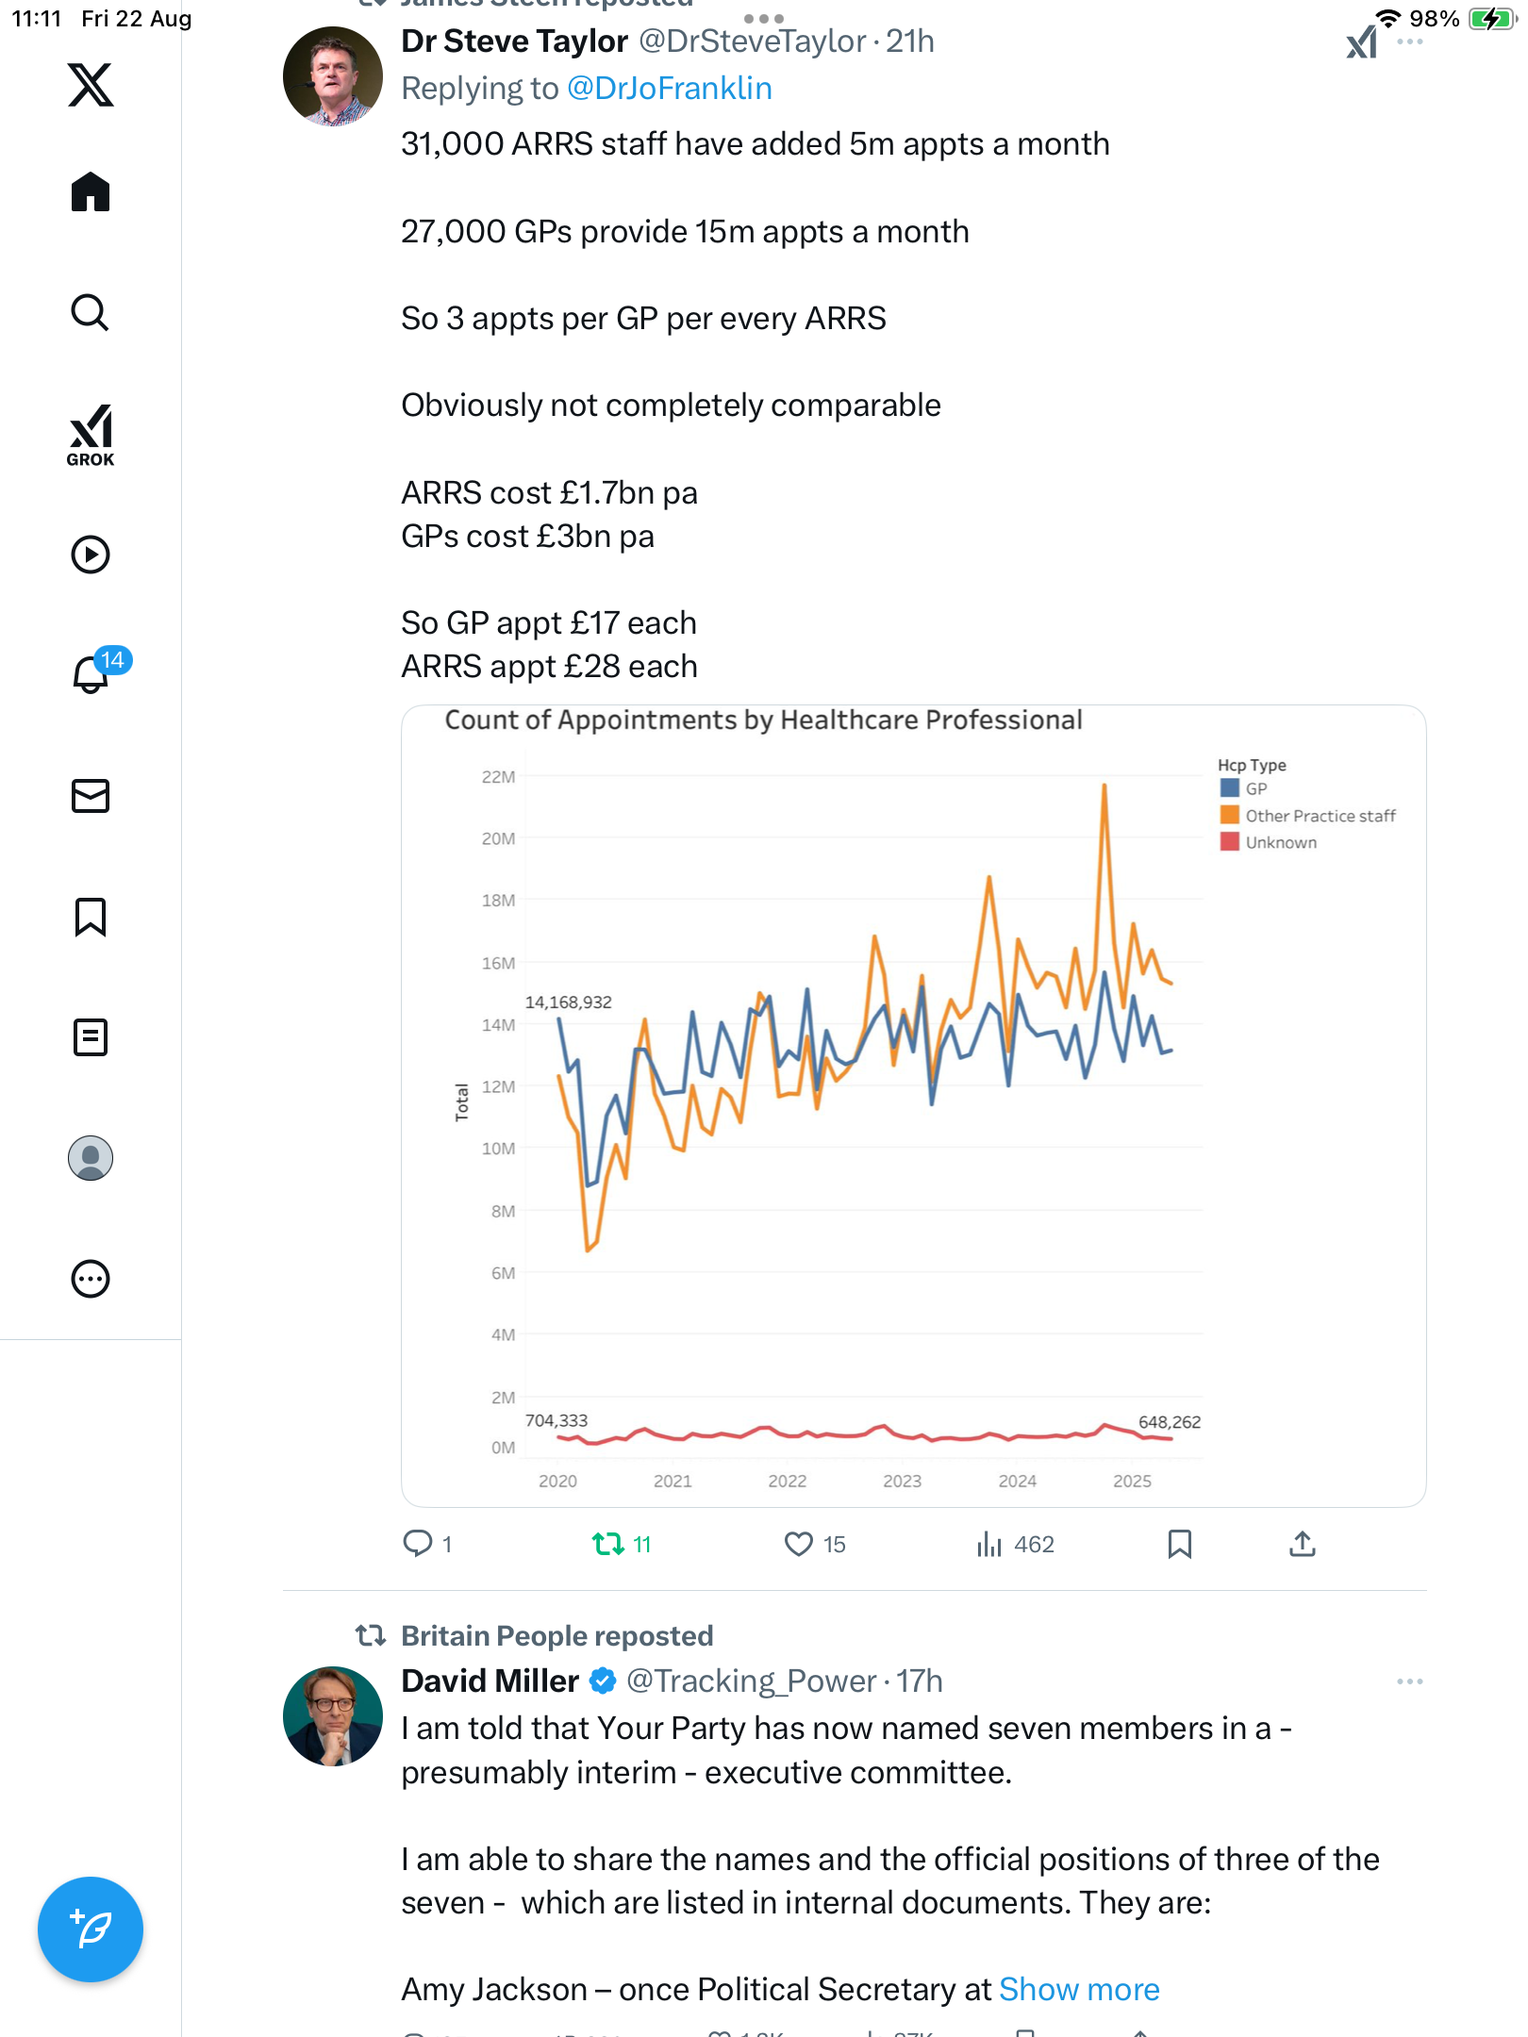Screen dimensions: 1528x2037
Task: Bookmark Dr Steve Taylor's post
Action: pyautogui.click(x=1179, y=1544)
